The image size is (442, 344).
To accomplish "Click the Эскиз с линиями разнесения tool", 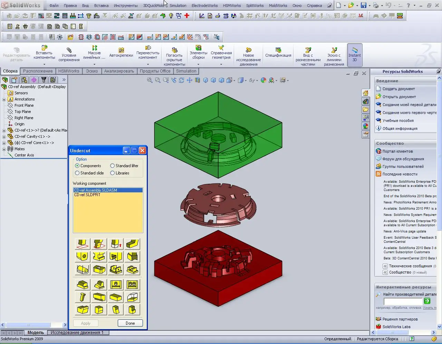I will pyautogui.click(x=334, y=50).
